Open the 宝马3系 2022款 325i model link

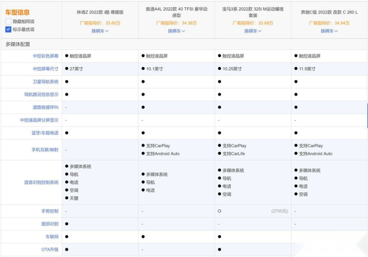253,12
